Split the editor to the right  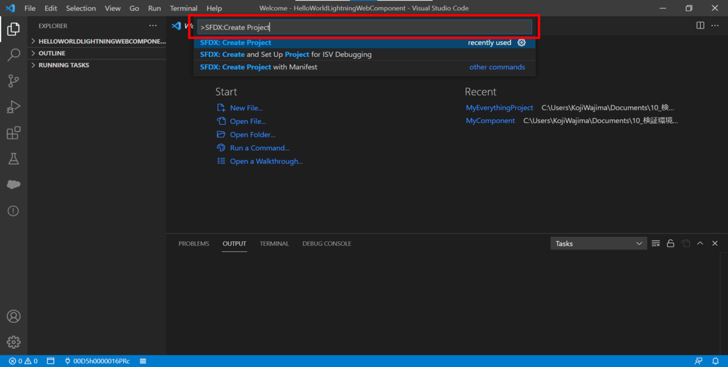(x=700, y=25)
